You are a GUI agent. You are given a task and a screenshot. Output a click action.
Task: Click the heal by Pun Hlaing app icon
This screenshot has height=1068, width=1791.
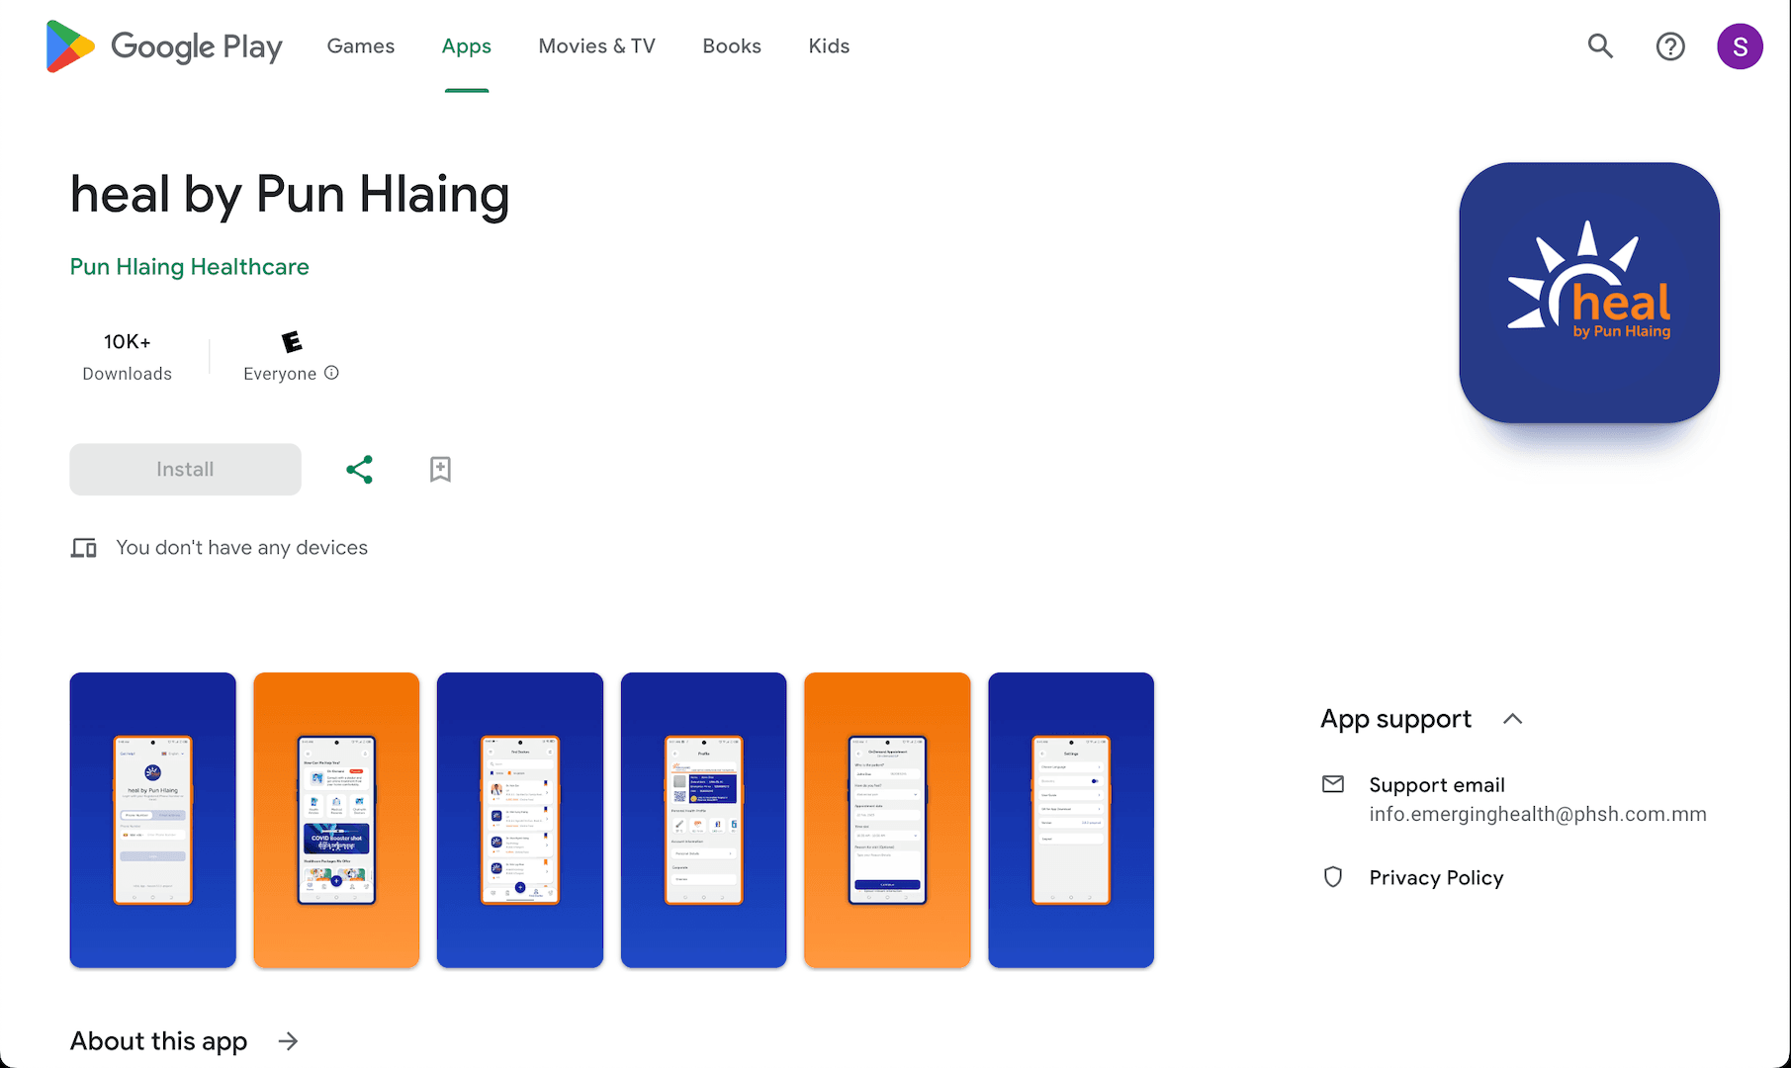pyautogui.click(x=1588, y=293)
